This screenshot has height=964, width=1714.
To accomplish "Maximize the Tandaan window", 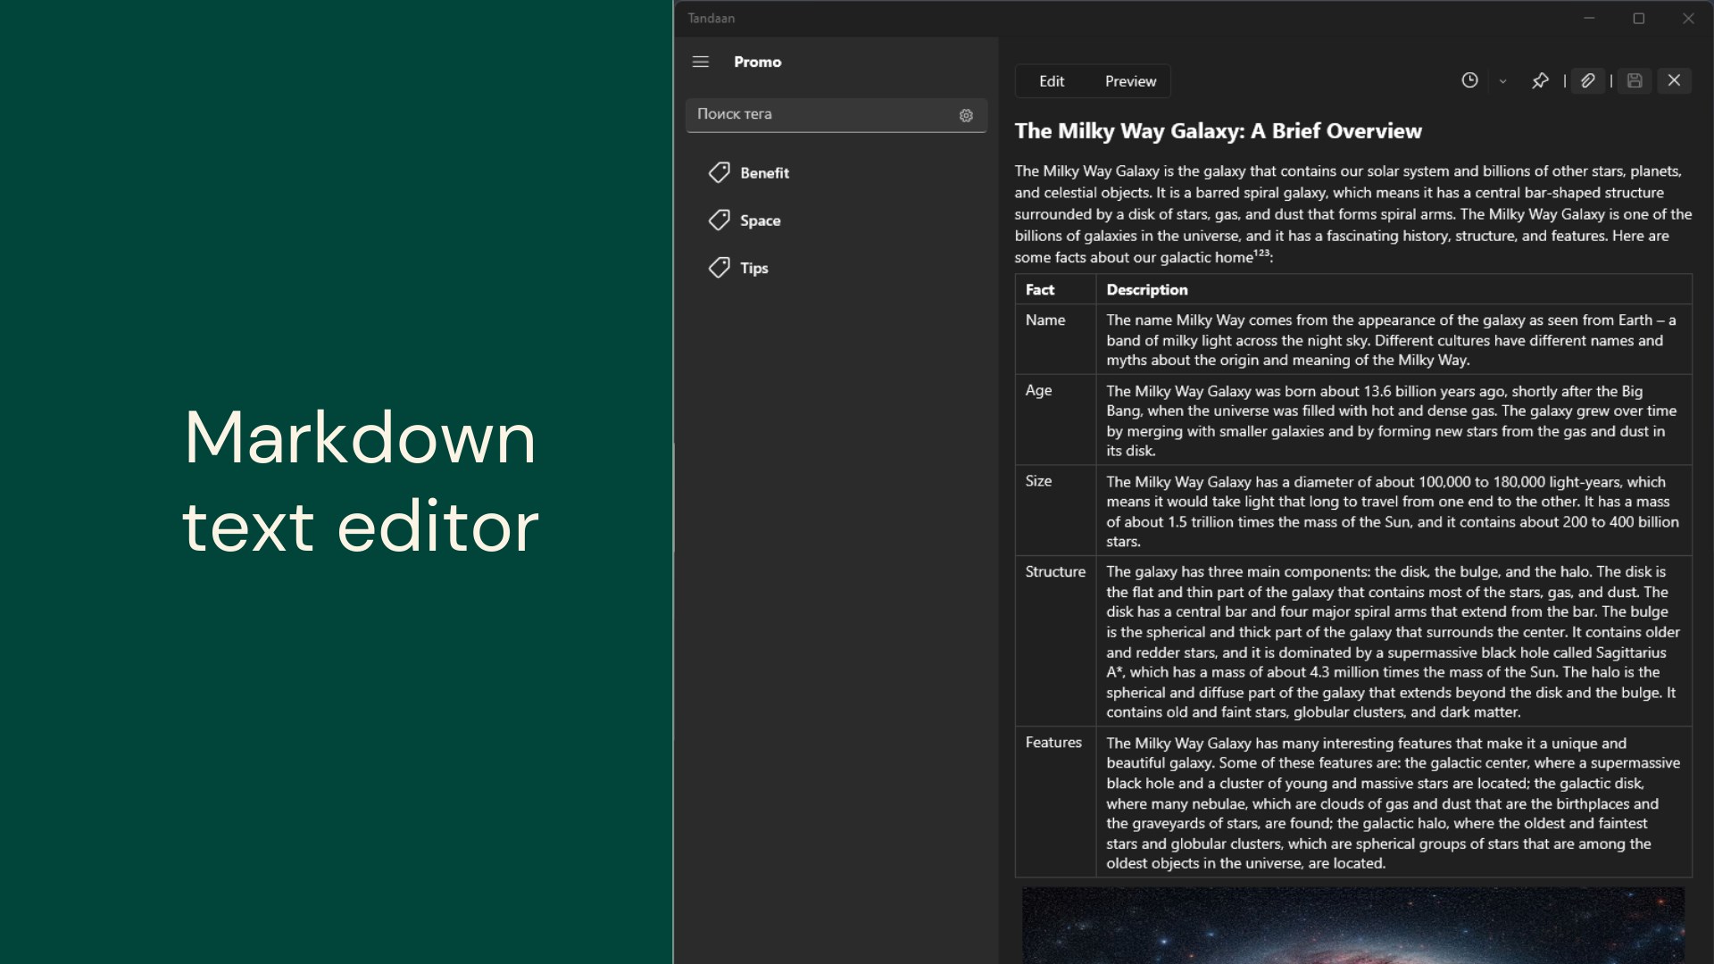I will click(x=1638, y=18).
